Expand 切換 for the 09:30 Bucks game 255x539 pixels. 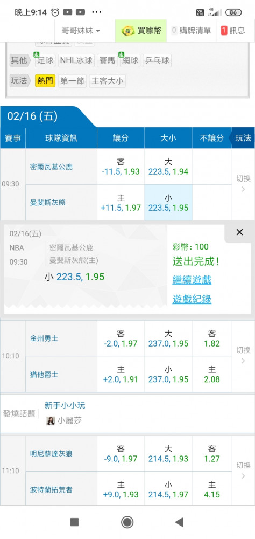click(243, 184)
